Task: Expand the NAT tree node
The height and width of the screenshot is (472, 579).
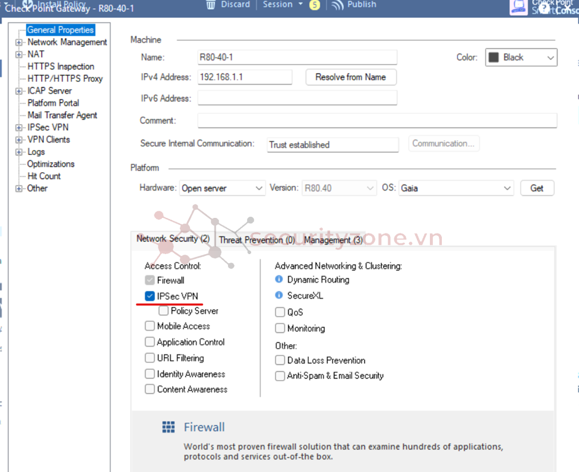Action: [x=18, y=55]
